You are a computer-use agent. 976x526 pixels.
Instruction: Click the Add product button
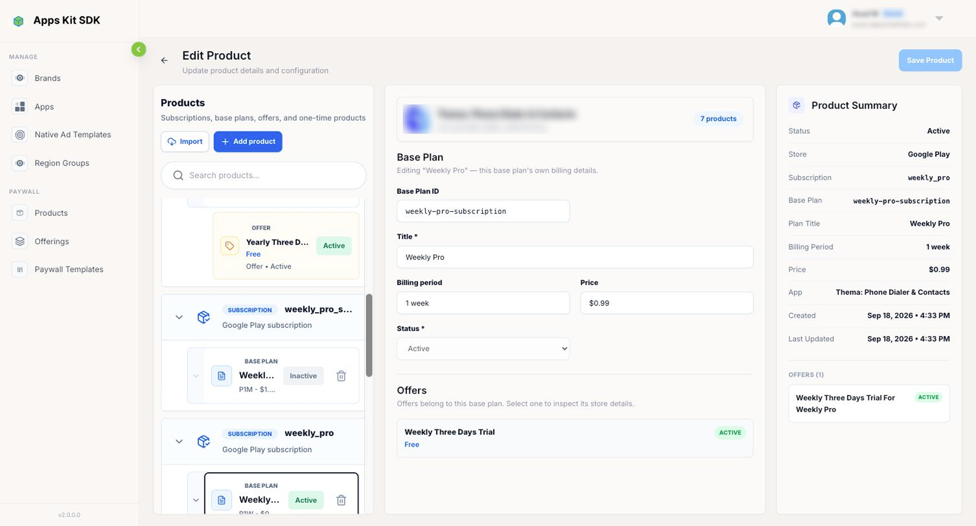248,141
